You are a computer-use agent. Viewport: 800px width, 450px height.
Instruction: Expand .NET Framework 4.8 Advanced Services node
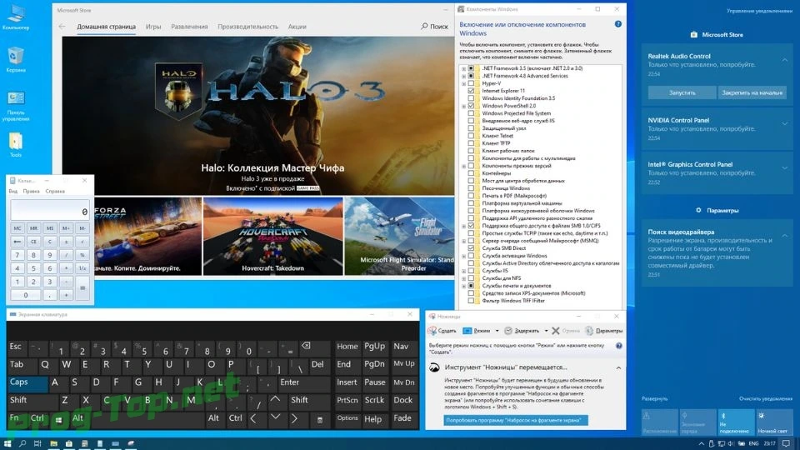[x=464, y=76]
